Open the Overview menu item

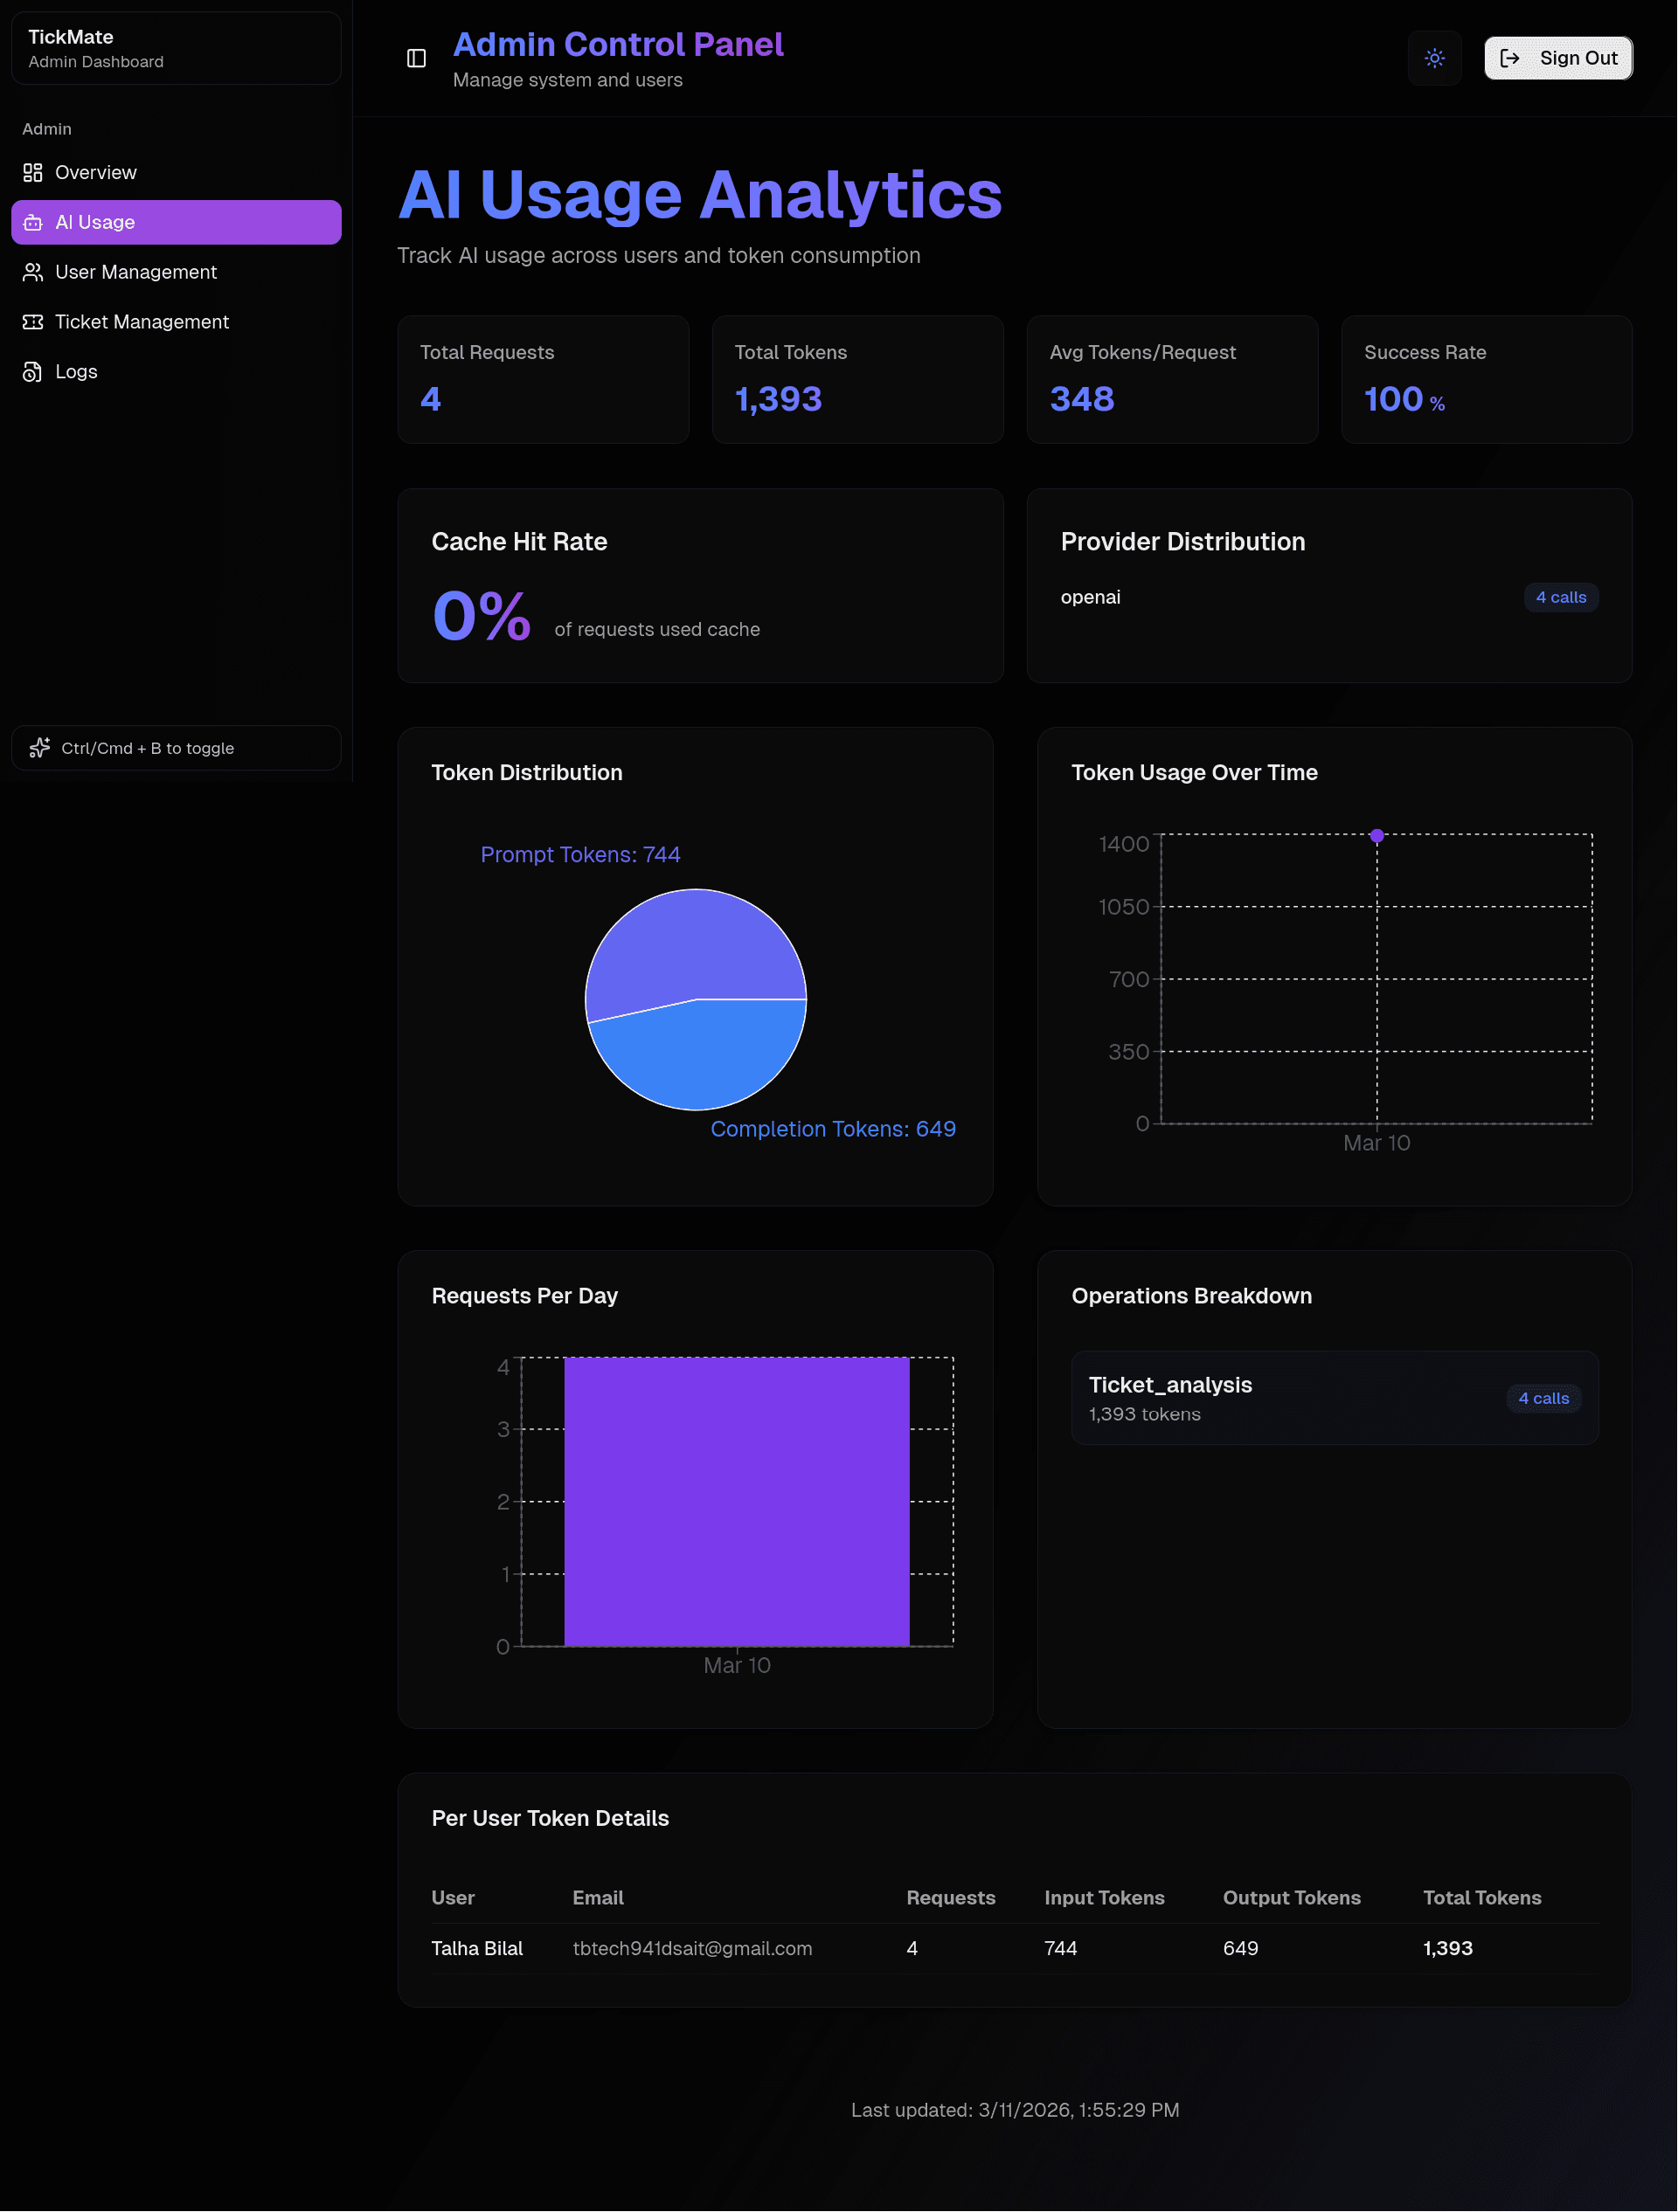[177, 172]
